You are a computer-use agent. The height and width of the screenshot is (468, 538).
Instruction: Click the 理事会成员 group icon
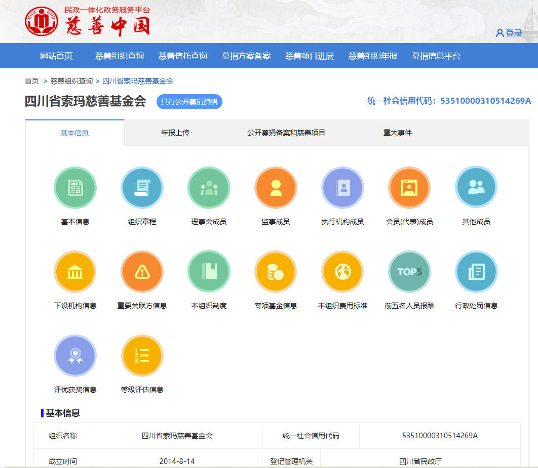209,188
